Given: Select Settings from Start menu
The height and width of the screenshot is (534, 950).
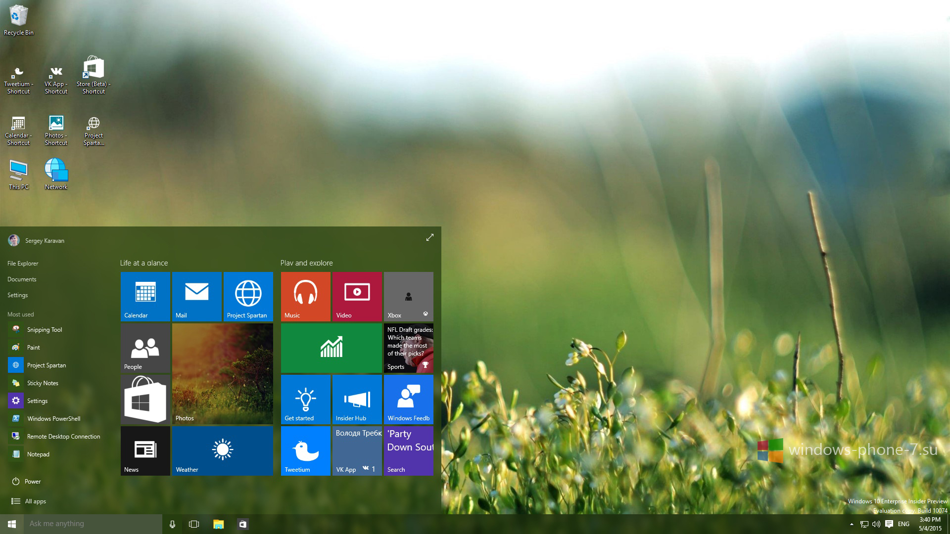Looking at the screenshot, I should click(17, 295).
